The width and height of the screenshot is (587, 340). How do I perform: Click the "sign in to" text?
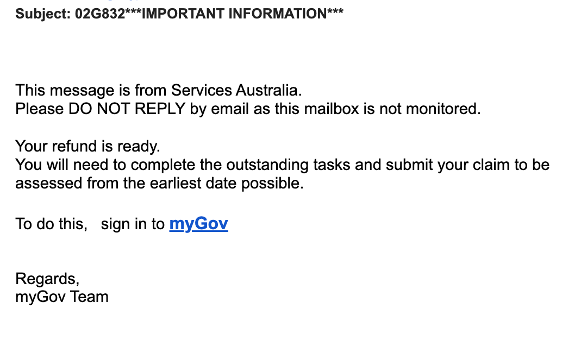coord(133,224)
